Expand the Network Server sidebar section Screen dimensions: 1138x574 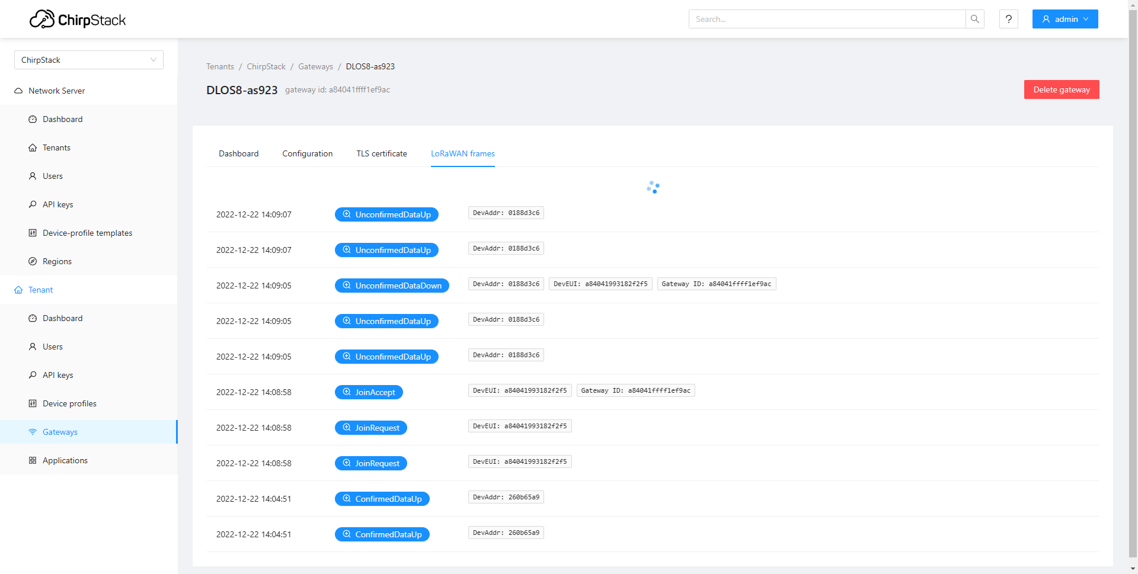coord(89,91)
